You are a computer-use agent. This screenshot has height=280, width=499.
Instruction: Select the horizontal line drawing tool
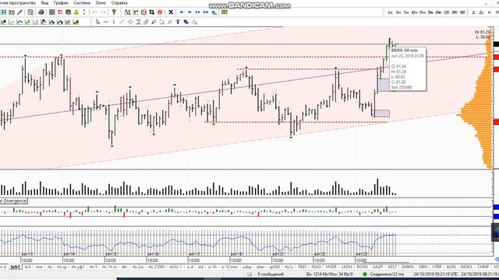click(106, 22)
